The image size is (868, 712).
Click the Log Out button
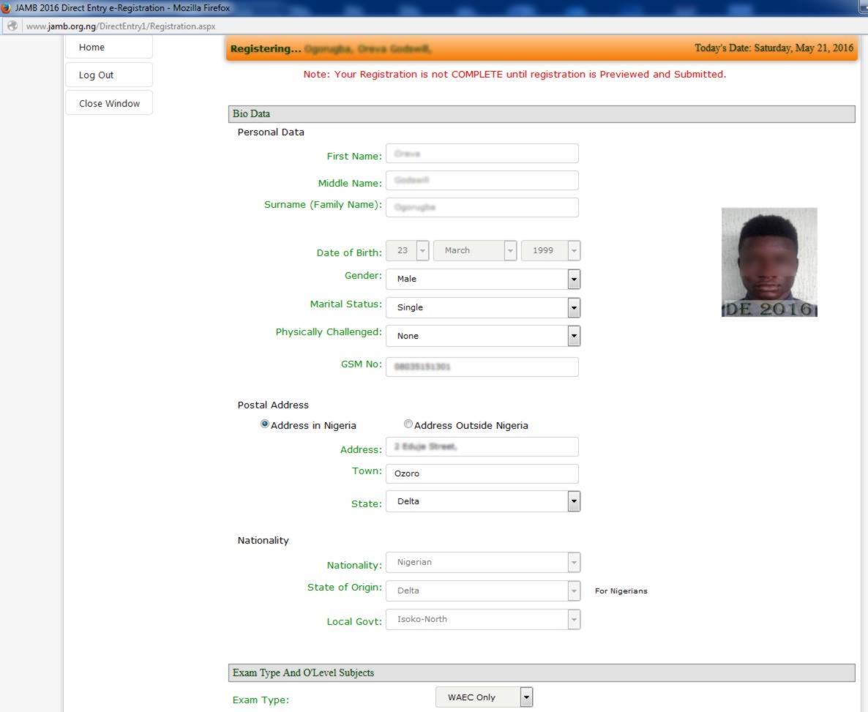point(108,74)
